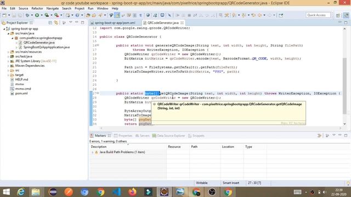Image resolution: width=351 pixels, height=197 pixels.
Task: Click the Location column header
Action: pyautogui.click(x=231, y=147)
